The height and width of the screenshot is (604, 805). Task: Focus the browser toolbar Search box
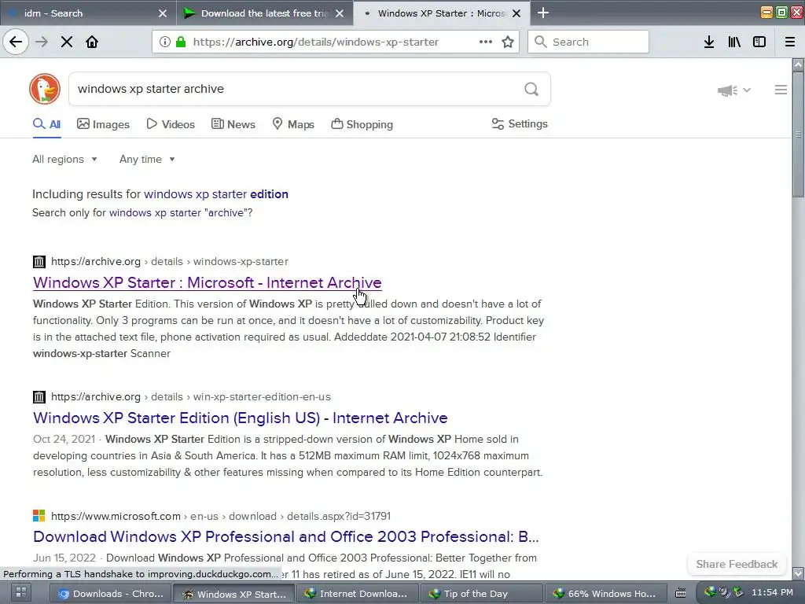click(588, 42)
